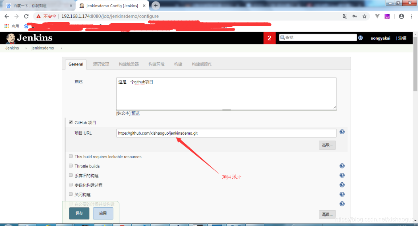The height and width of the screenshot is (226, 418).
Task: Expand breadcrumb arrow after jenkinsdemo
Action: 61,48
